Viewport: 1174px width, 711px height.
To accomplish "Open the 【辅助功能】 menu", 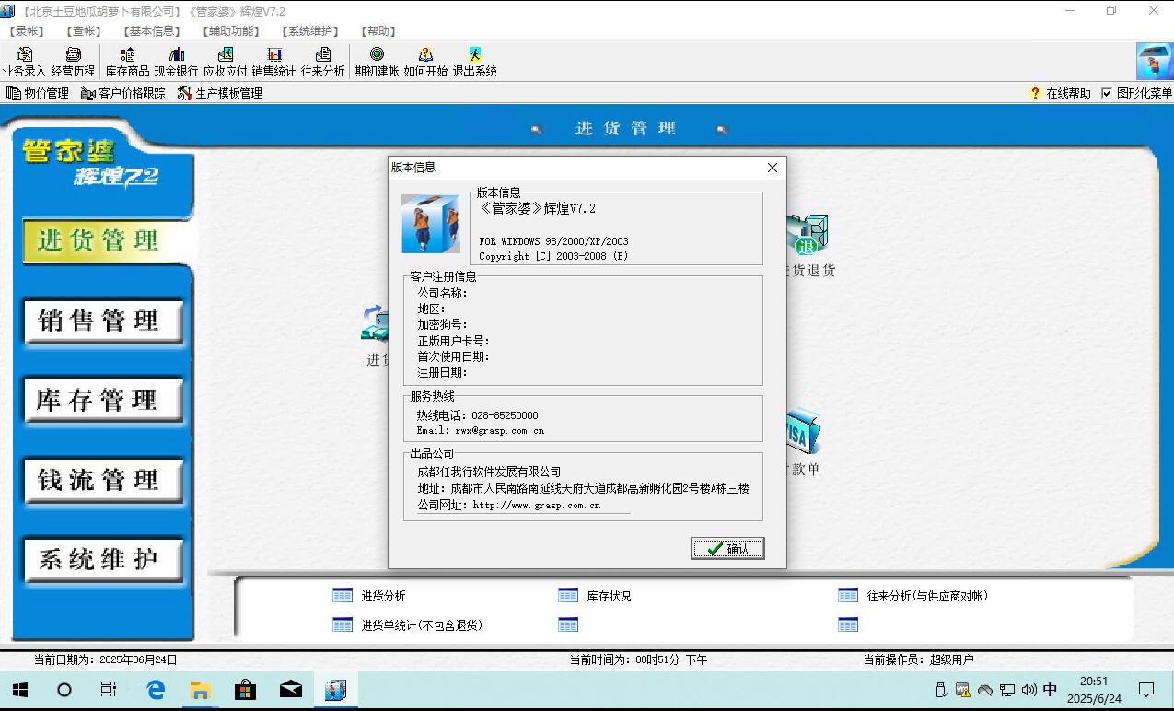I will [232, 31].
